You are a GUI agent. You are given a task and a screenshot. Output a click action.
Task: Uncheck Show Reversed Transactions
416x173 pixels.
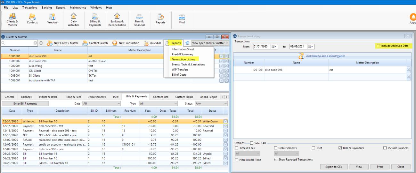pos(276,160)
